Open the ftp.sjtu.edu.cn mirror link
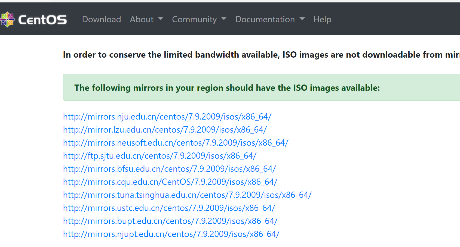460x247 pixels. point(160,156)
